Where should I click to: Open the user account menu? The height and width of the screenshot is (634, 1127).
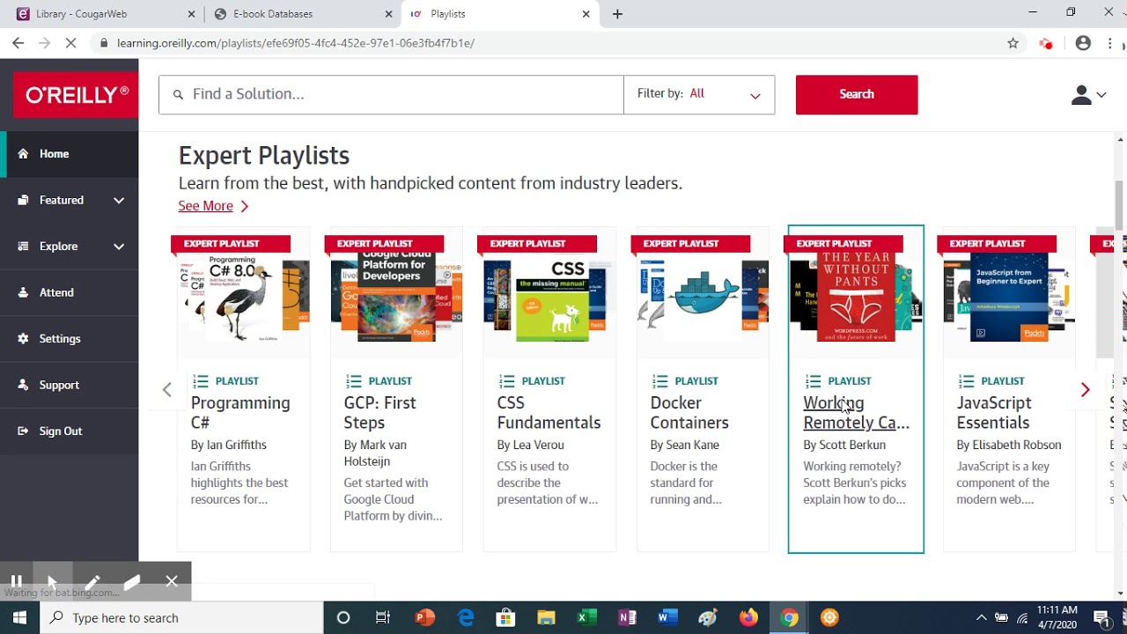[1088, 95]
